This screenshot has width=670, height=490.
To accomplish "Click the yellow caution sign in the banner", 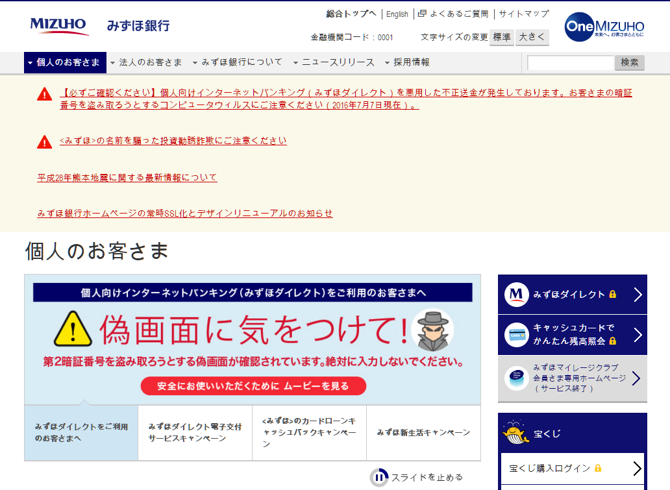I will [73, 328].
